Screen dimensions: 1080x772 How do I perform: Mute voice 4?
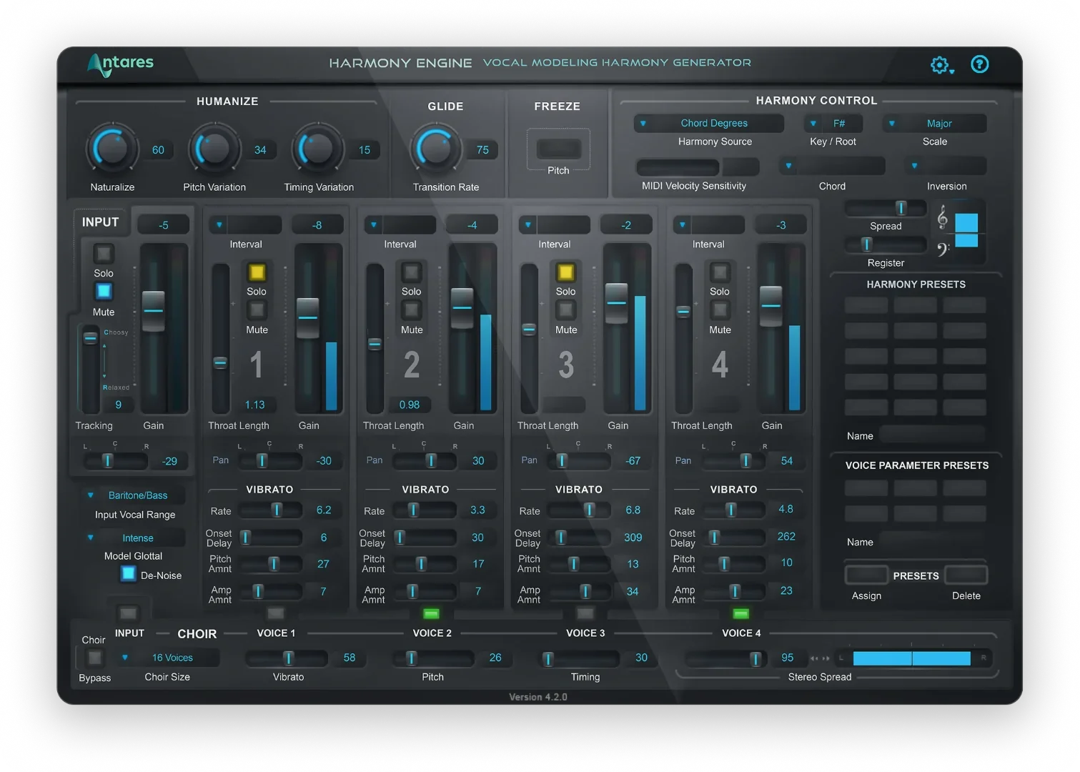(720, 310)
